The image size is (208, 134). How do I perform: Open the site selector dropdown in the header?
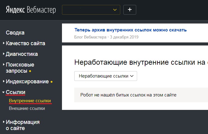pos(91,9)
